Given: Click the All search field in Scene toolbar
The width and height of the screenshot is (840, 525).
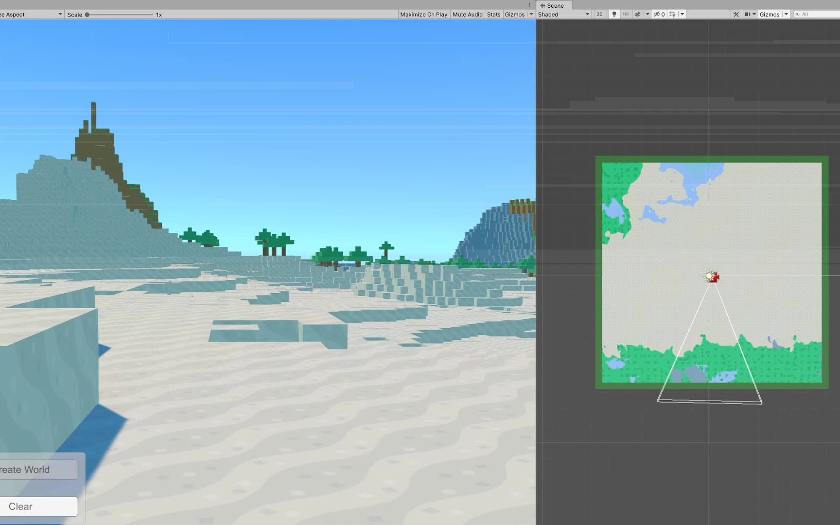Looking at the screenshot, I should [x=817, y=14].
